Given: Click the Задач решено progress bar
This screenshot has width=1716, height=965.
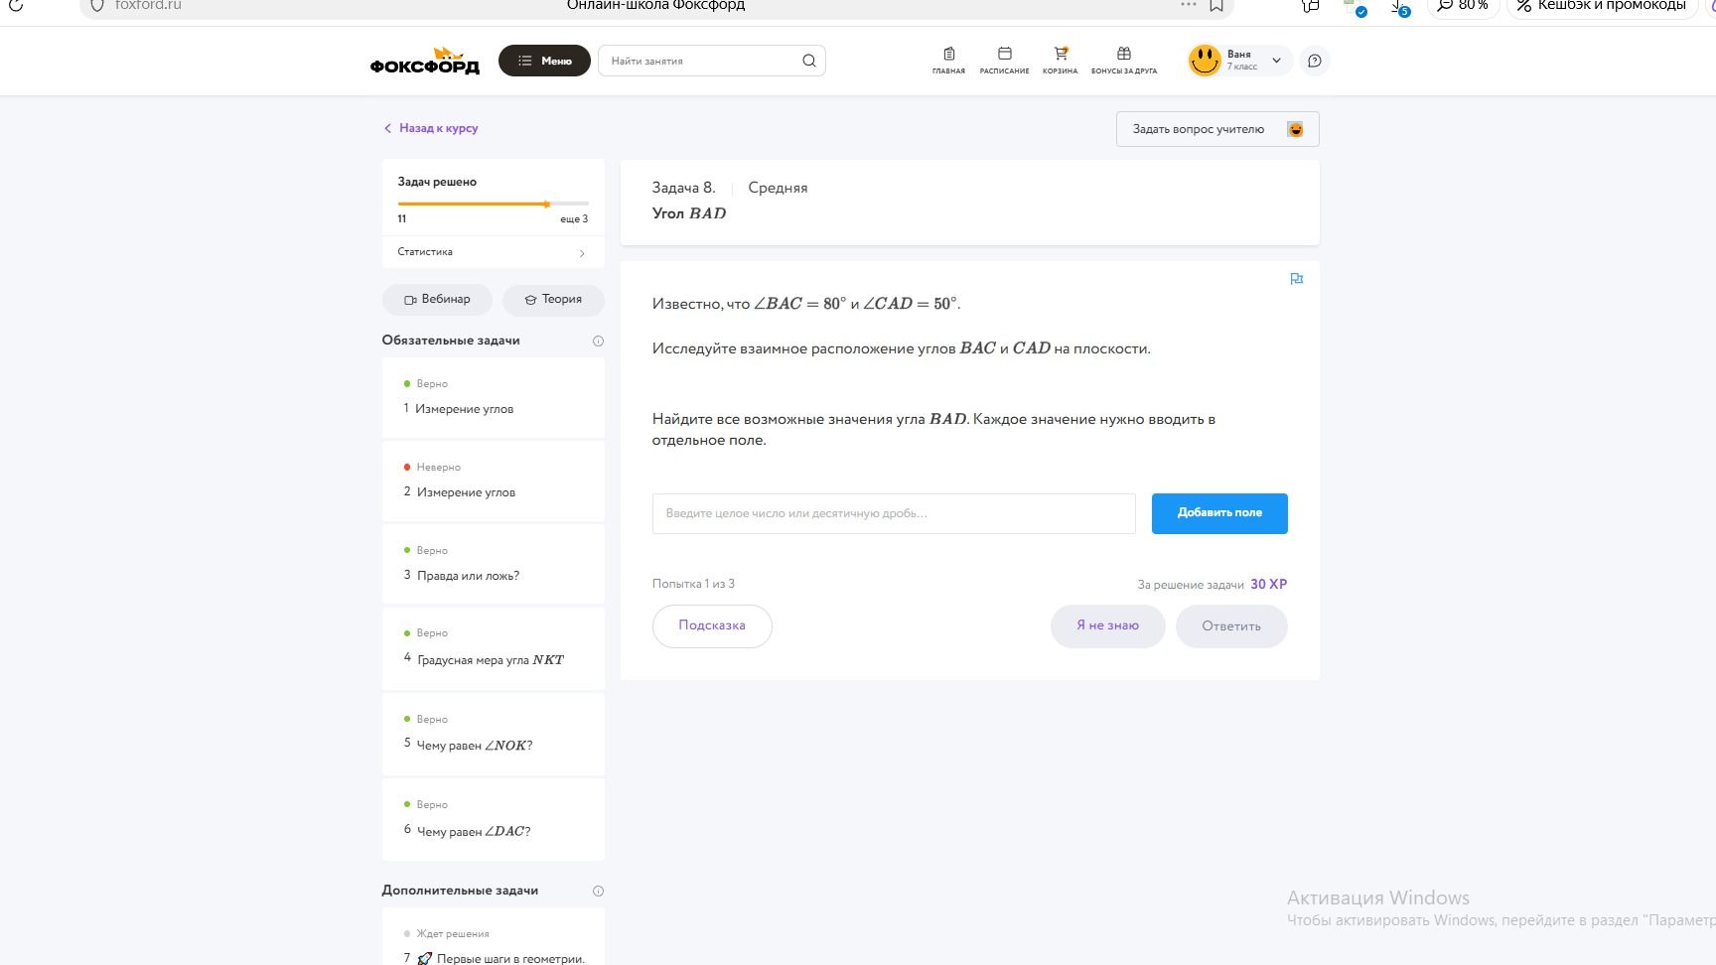Looking at the screenshot, I should tap(493, 204).
